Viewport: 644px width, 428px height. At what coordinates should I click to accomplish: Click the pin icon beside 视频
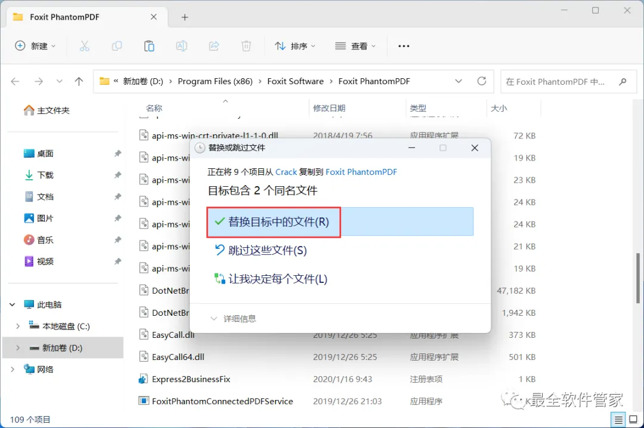118,261
